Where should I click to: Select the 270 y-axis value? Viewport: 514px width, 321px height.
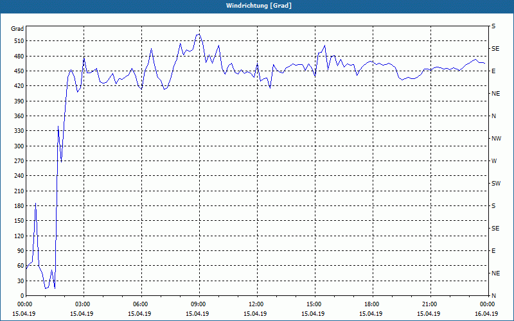(x=19, y=161)
